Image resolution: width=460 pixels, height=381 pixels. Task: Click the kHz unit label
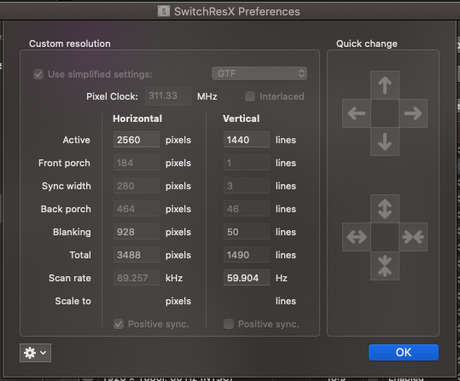point(174,278)
